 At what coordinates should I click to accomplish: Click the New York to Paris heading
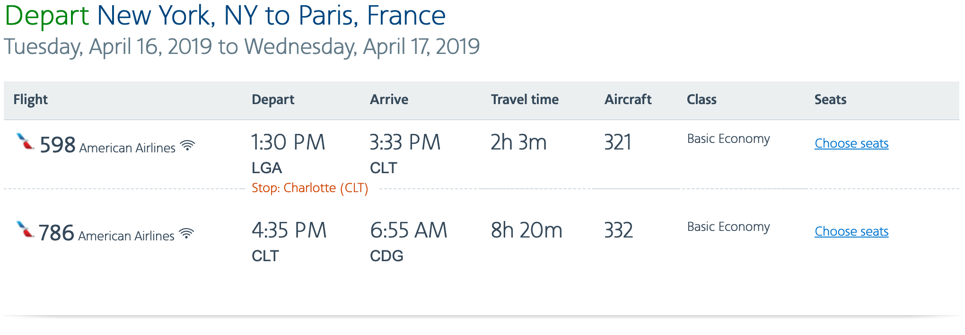pyautogui.click(x=225, y=16)
